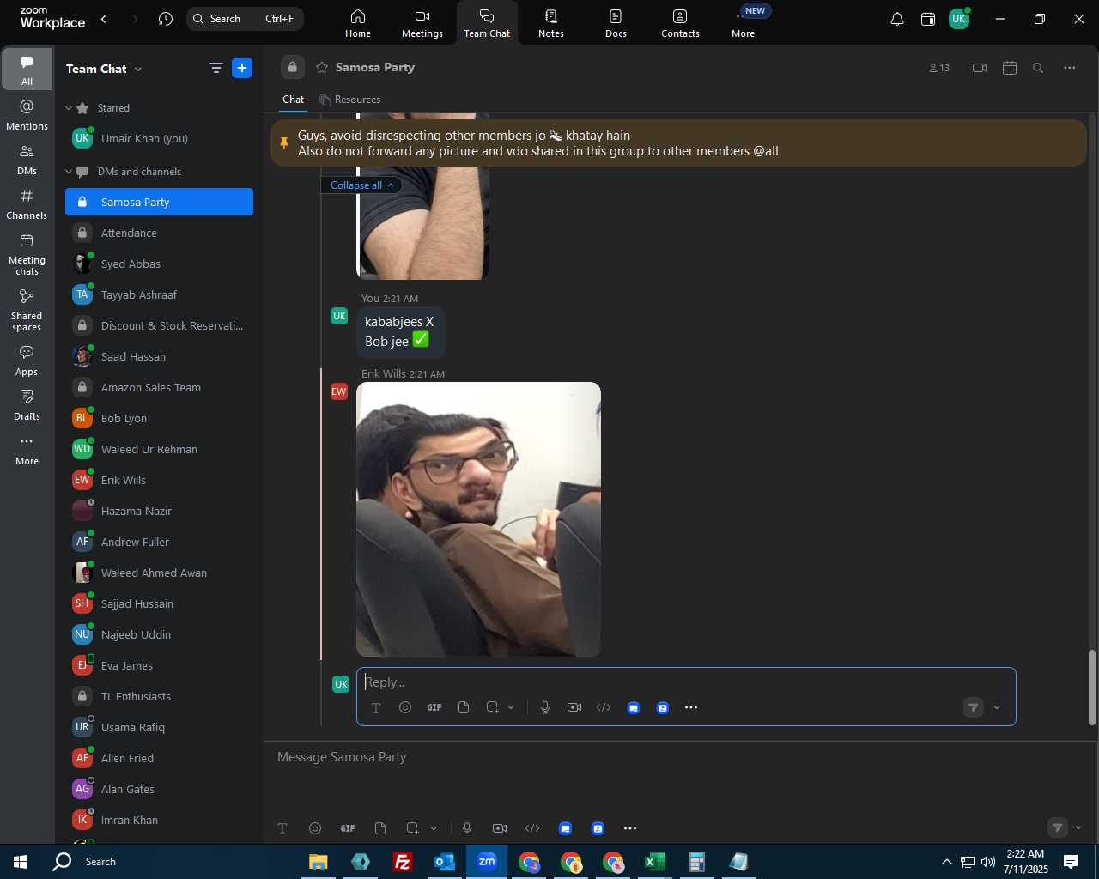The height and width of the screenshot is (879, 1099).
Task: Open the Channels sidebar section
Action: pyautogui.click(x=27, y=204)
